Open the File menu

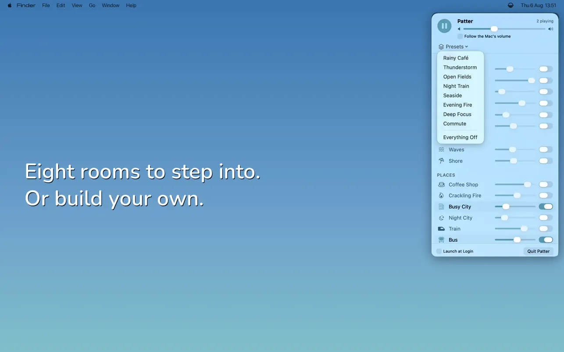46,5
